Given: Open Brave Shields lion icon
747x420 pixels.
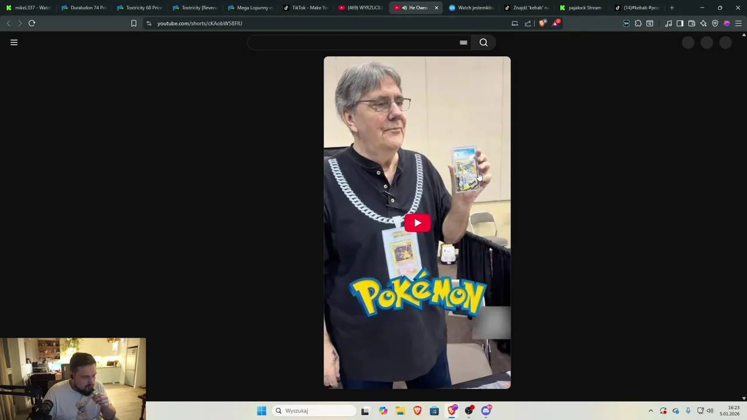Looking at the screenshot, I should point(542,23).
